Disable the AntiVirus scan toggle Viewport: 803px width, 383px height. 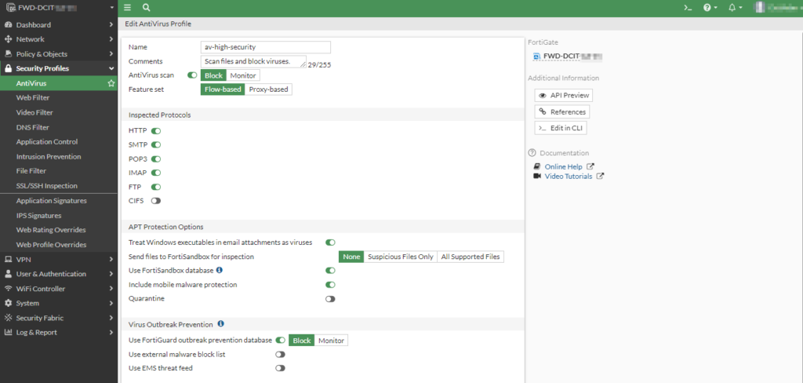(192, 75)
